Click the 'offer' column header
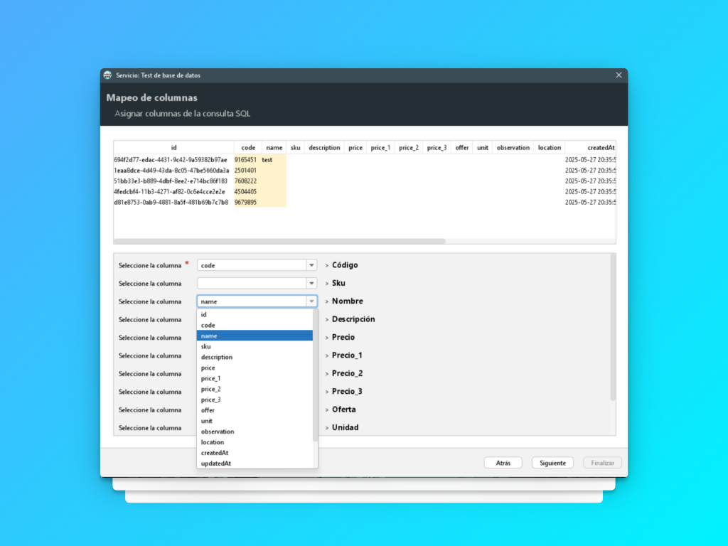The height and width of the screenshot is (546, 728). click(x=462, y=148)
